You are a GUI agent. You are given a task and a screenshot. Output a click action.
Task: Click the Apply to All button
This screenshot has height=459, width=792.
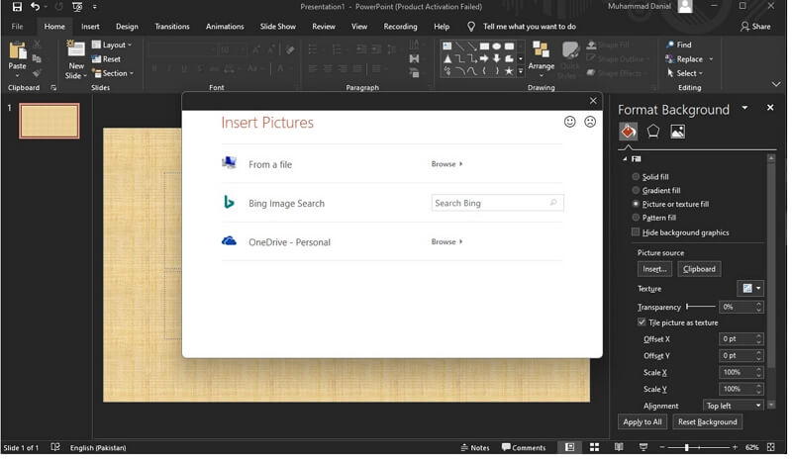point(642,421)
